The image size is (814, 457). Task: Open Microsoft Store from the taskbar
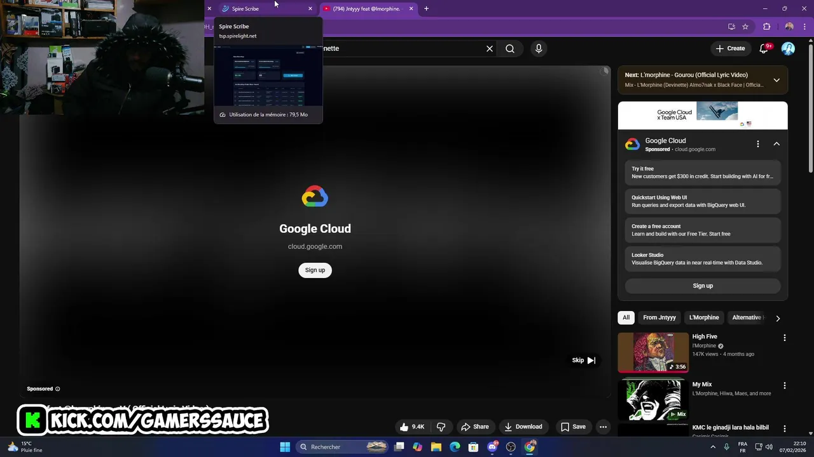473,447
